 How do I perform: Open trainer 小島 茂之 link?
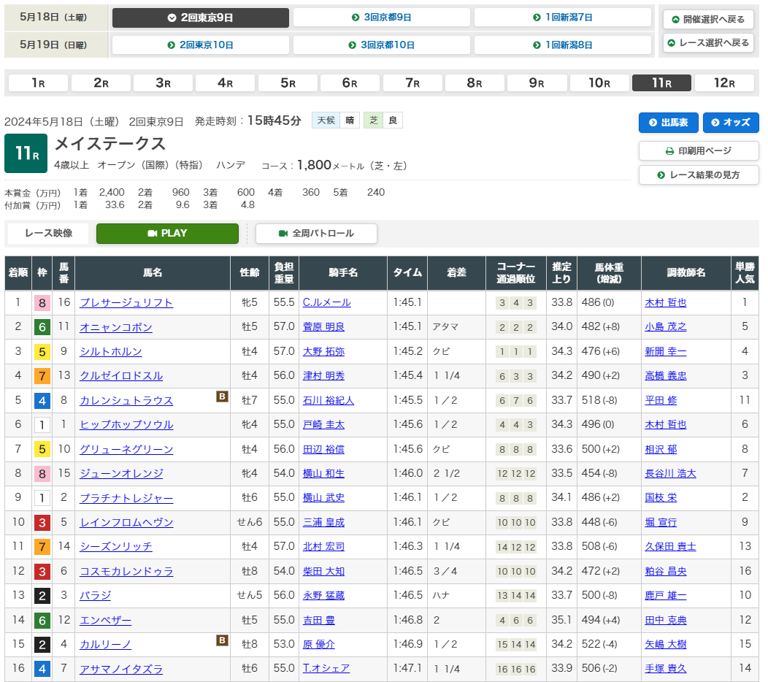coord(665,327)
